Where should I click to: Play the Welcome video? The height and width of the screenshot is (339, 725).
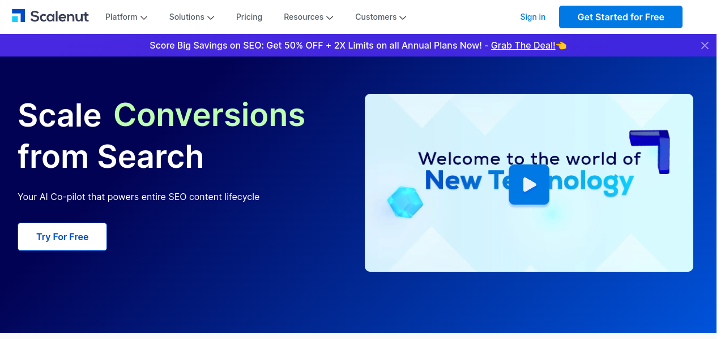(x=529, y=184)
